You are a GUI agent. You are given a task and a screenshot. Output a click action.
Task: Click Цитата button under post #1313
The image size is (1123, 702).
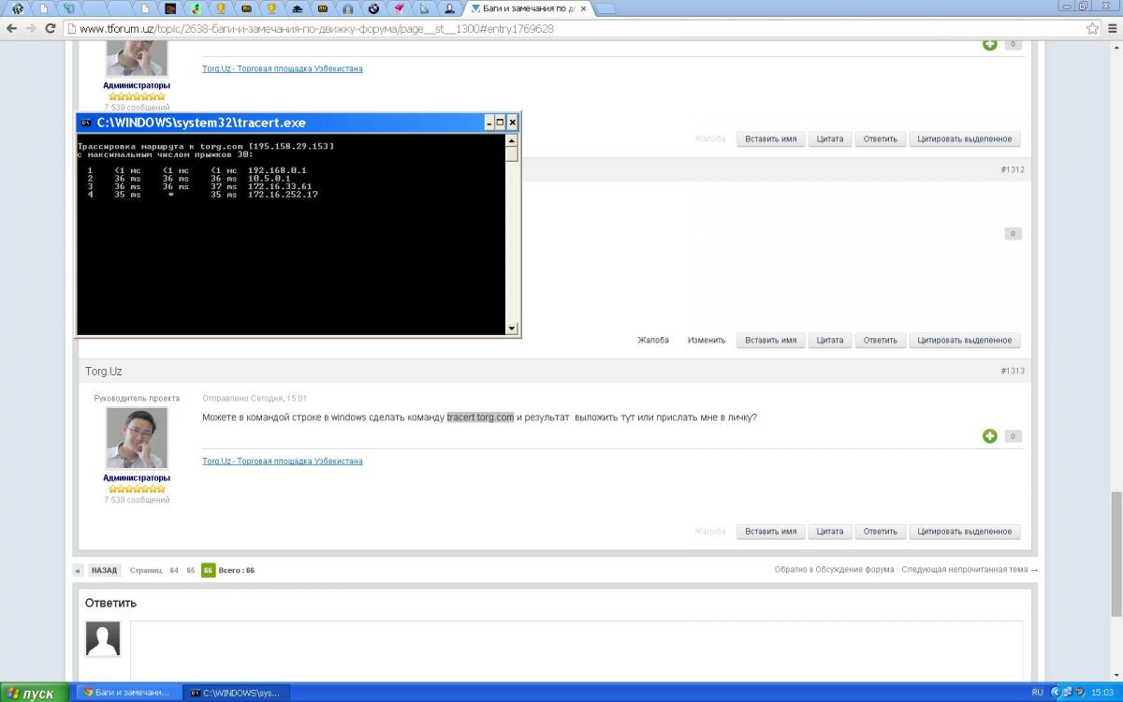(x=829, y=532)
